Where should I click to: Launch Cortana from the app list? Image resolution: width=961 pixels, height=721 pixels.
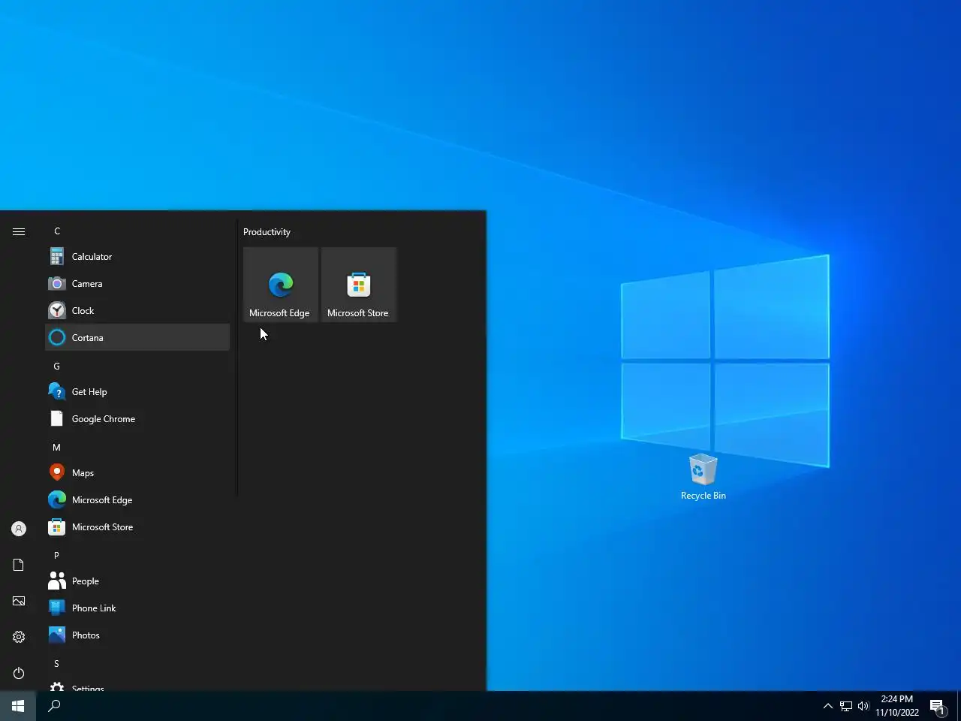[x=137, y=337]
